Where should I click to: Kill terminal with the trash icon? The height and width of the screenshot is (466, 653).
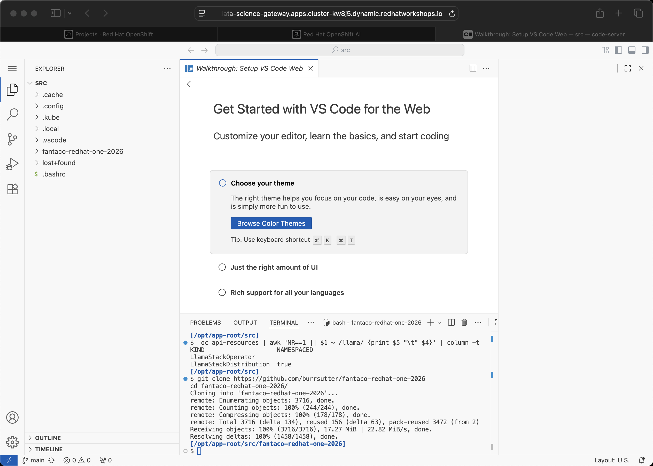(464, 323)
